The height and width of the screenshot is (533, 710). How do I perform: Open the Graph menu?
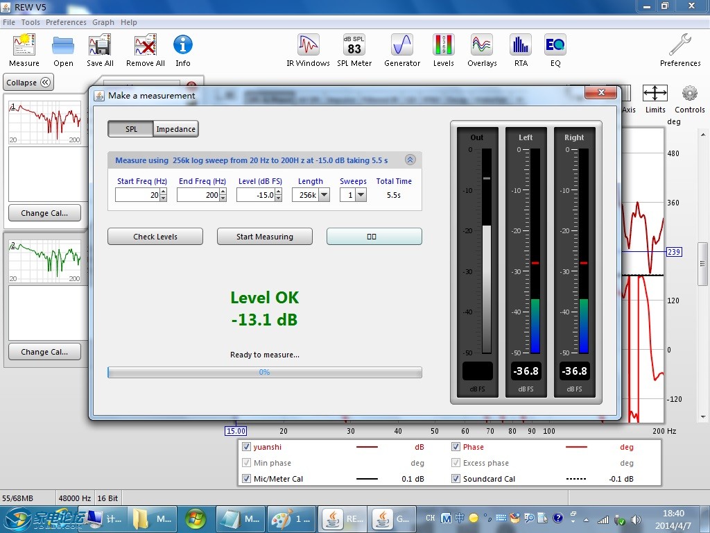pyautogui.click(x=103, y=22)
